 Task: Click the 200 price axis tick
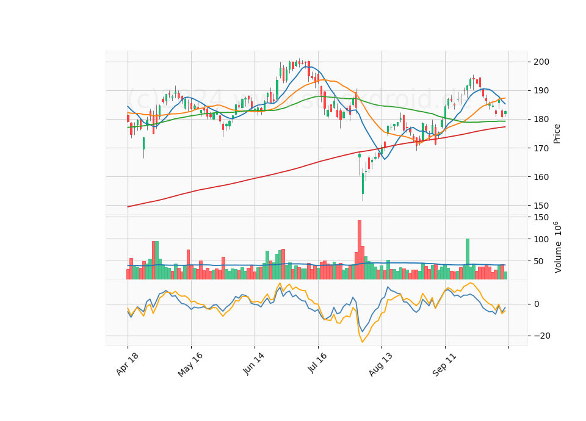click(x=541, y=62)
